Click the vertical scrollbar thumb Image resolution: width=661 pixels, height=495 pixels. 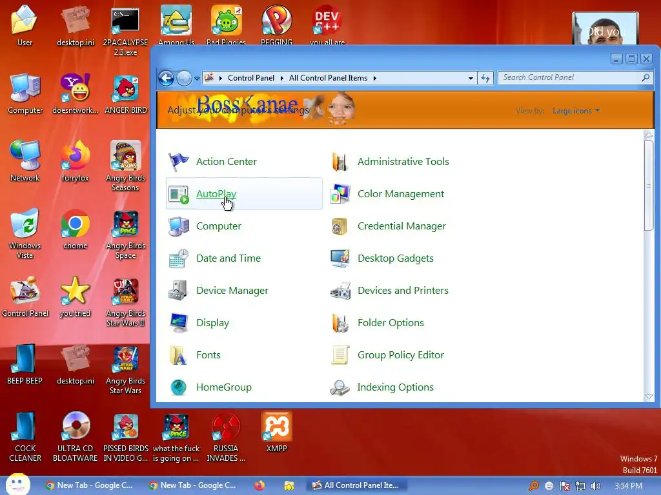coord(649,185)
